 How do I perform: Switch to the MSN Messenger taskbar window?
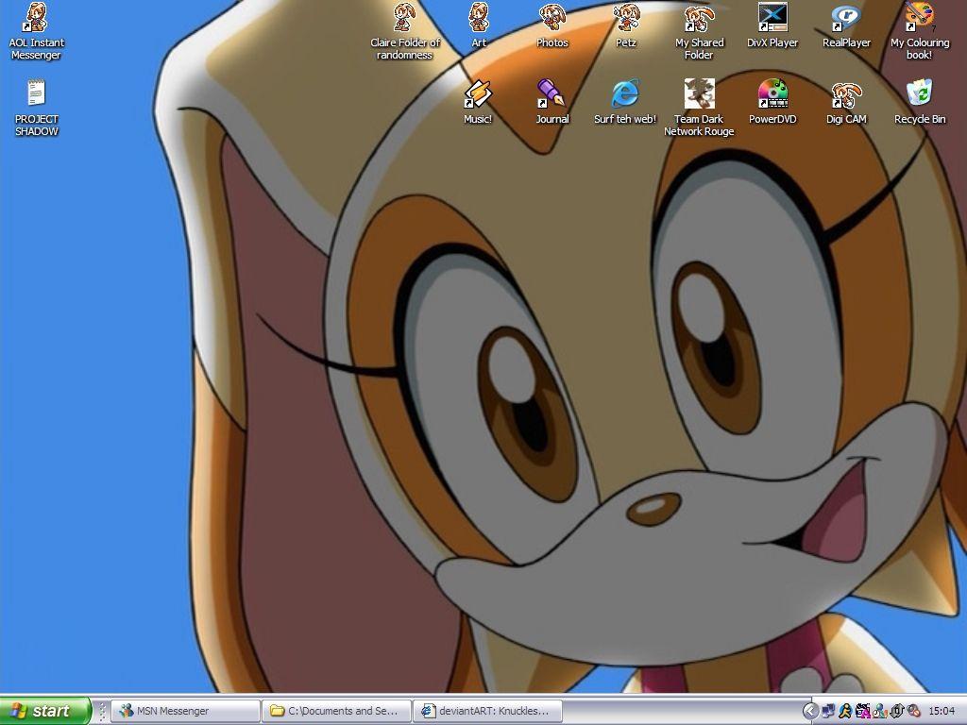[x=184, y=711]
